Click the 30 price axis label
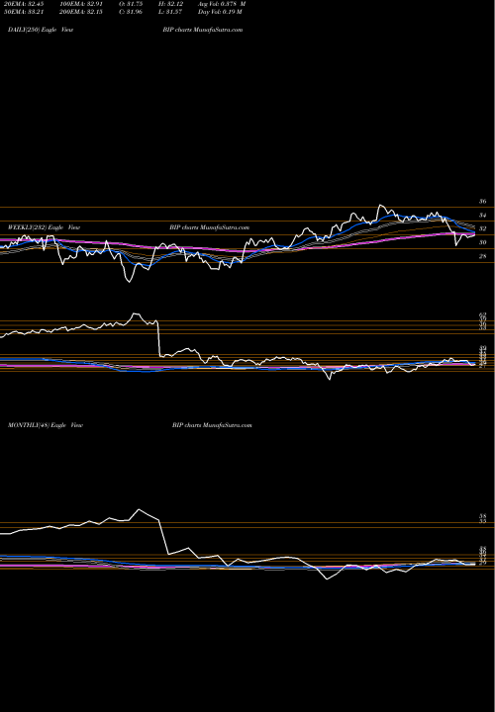Screen dimensions: 495x712 coord(483,242)
